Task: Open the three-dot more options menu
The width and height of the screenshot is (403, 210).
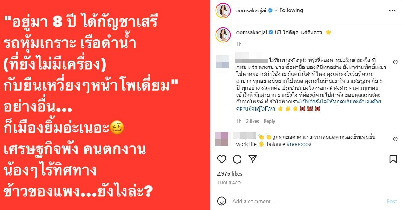Action: point(392,10)
